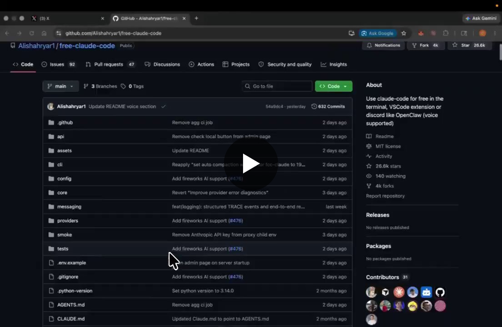Open the config folder
The image size is (502, 327).
64,178
